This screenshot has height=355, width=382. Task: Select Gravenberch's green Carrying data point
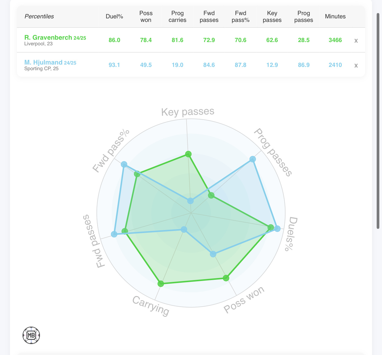[x=161, y=284]
